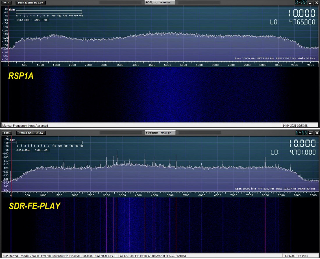
Task: Select the 10.000 frequency readout in RSP1A window
Action: pos(302,13)
